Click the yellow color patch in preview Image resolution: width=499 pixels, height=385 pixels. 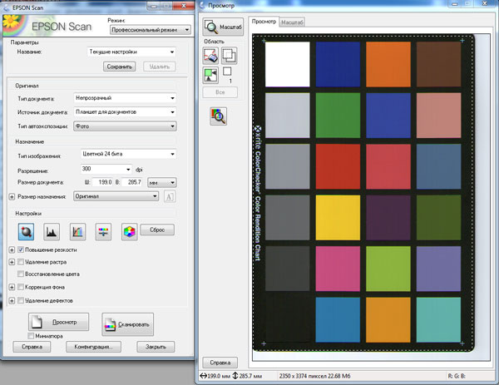click(x=337, y=217)
